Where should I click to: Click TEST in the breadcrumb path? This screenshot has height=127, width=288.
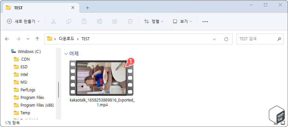point(85,39)
